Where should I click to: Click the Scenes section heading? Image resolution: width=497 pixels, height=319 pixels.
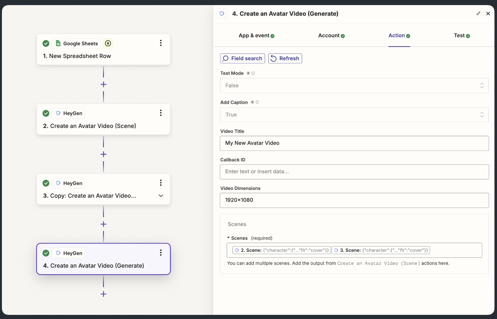(237, 224)
